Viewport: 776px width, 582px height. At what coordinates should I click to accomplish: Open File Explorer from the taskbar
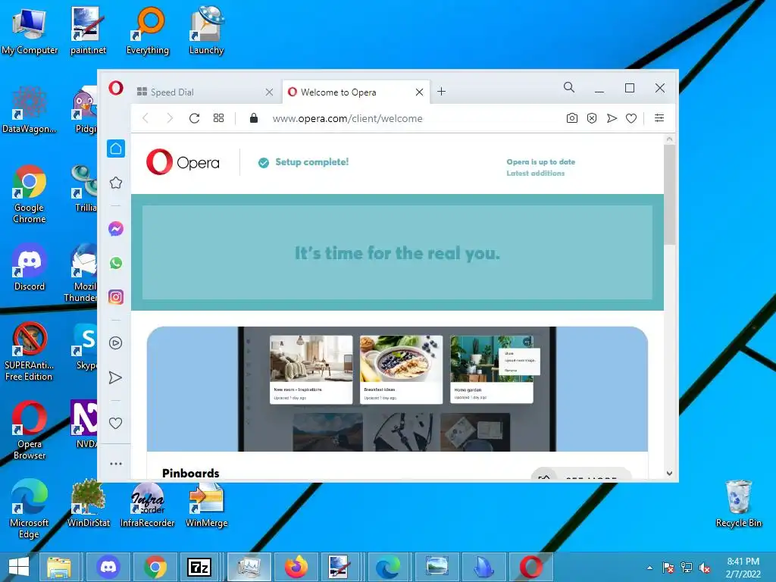pyautogui.click(x=59, y=567)
